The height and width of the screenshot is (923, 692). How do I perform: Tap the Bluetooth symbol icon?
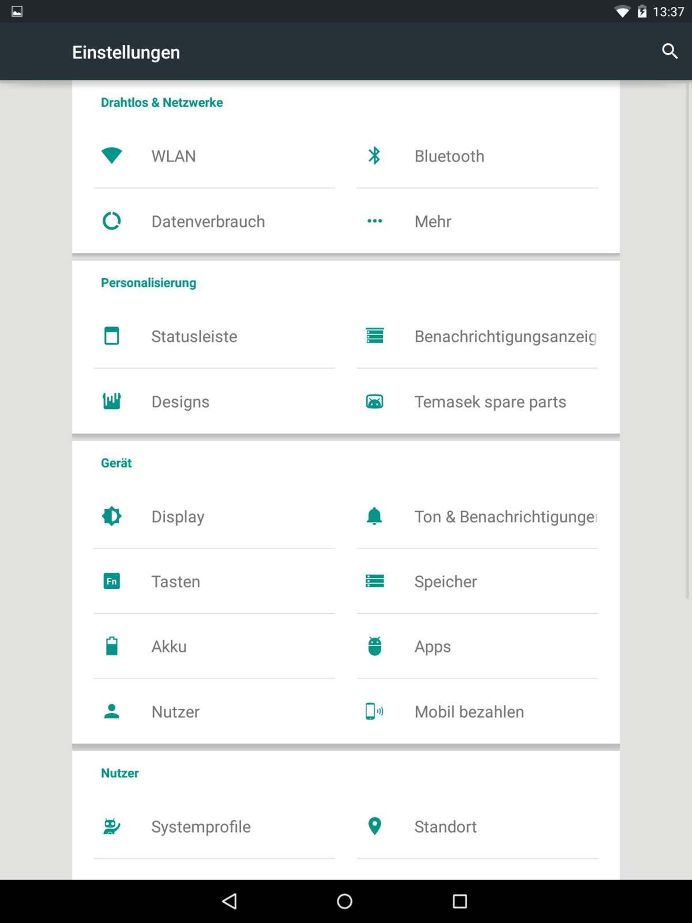tap(374, 156)
